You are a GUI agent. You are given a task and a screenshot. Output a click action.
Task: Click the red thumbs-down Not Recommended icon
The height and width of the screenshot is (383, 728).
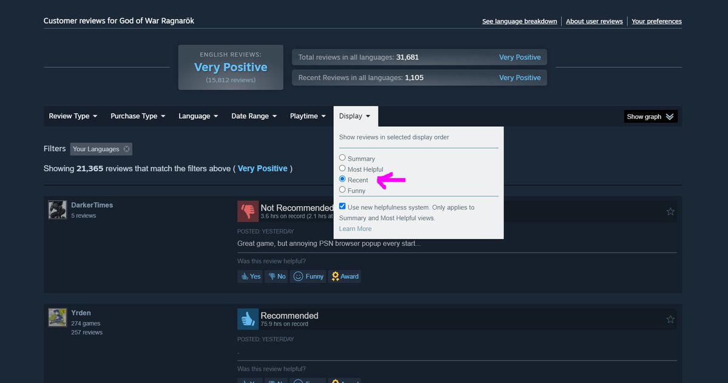(x=248, y=211)
